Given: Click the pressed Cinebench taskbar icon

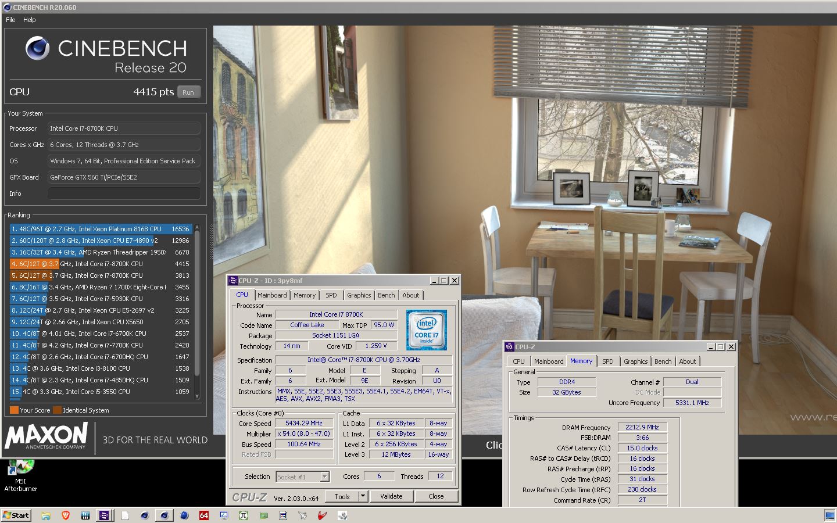Looking at the screenshot, I should pos(164,515).
